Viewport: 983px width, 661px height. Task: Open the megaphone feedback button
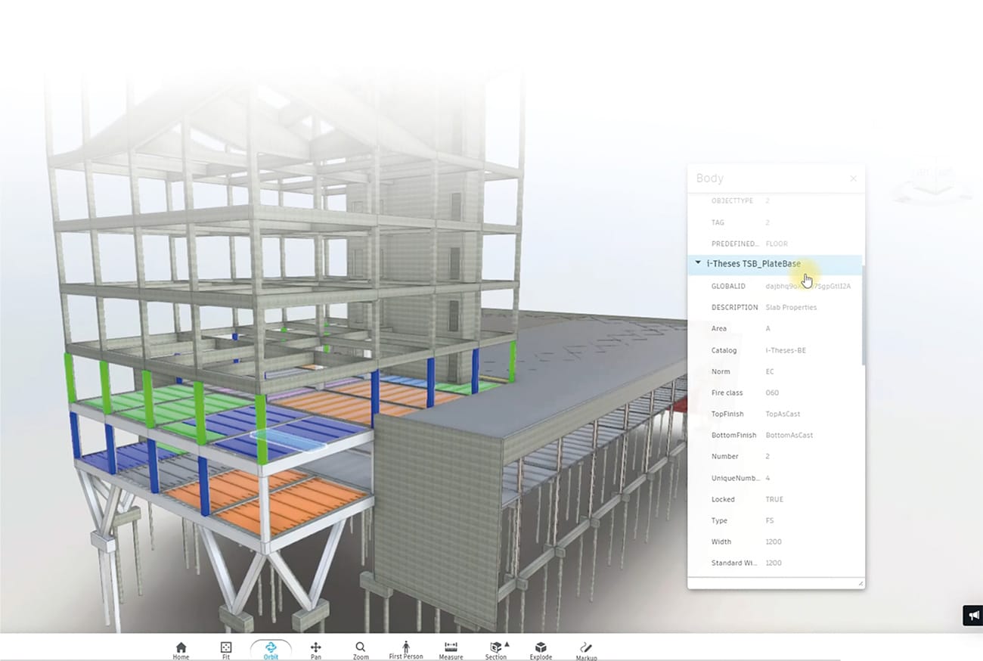point(972,616)
